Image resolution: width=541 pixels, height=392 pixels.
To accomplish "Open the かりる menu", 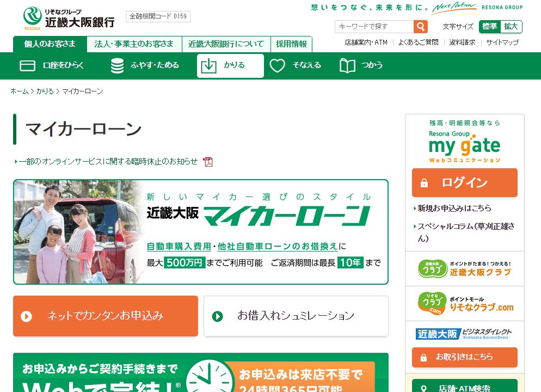I will (x=230, y=65).
